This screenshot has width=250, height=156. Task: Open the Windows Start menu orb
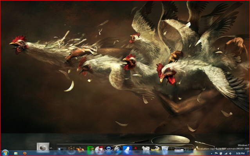click(5, 153)
